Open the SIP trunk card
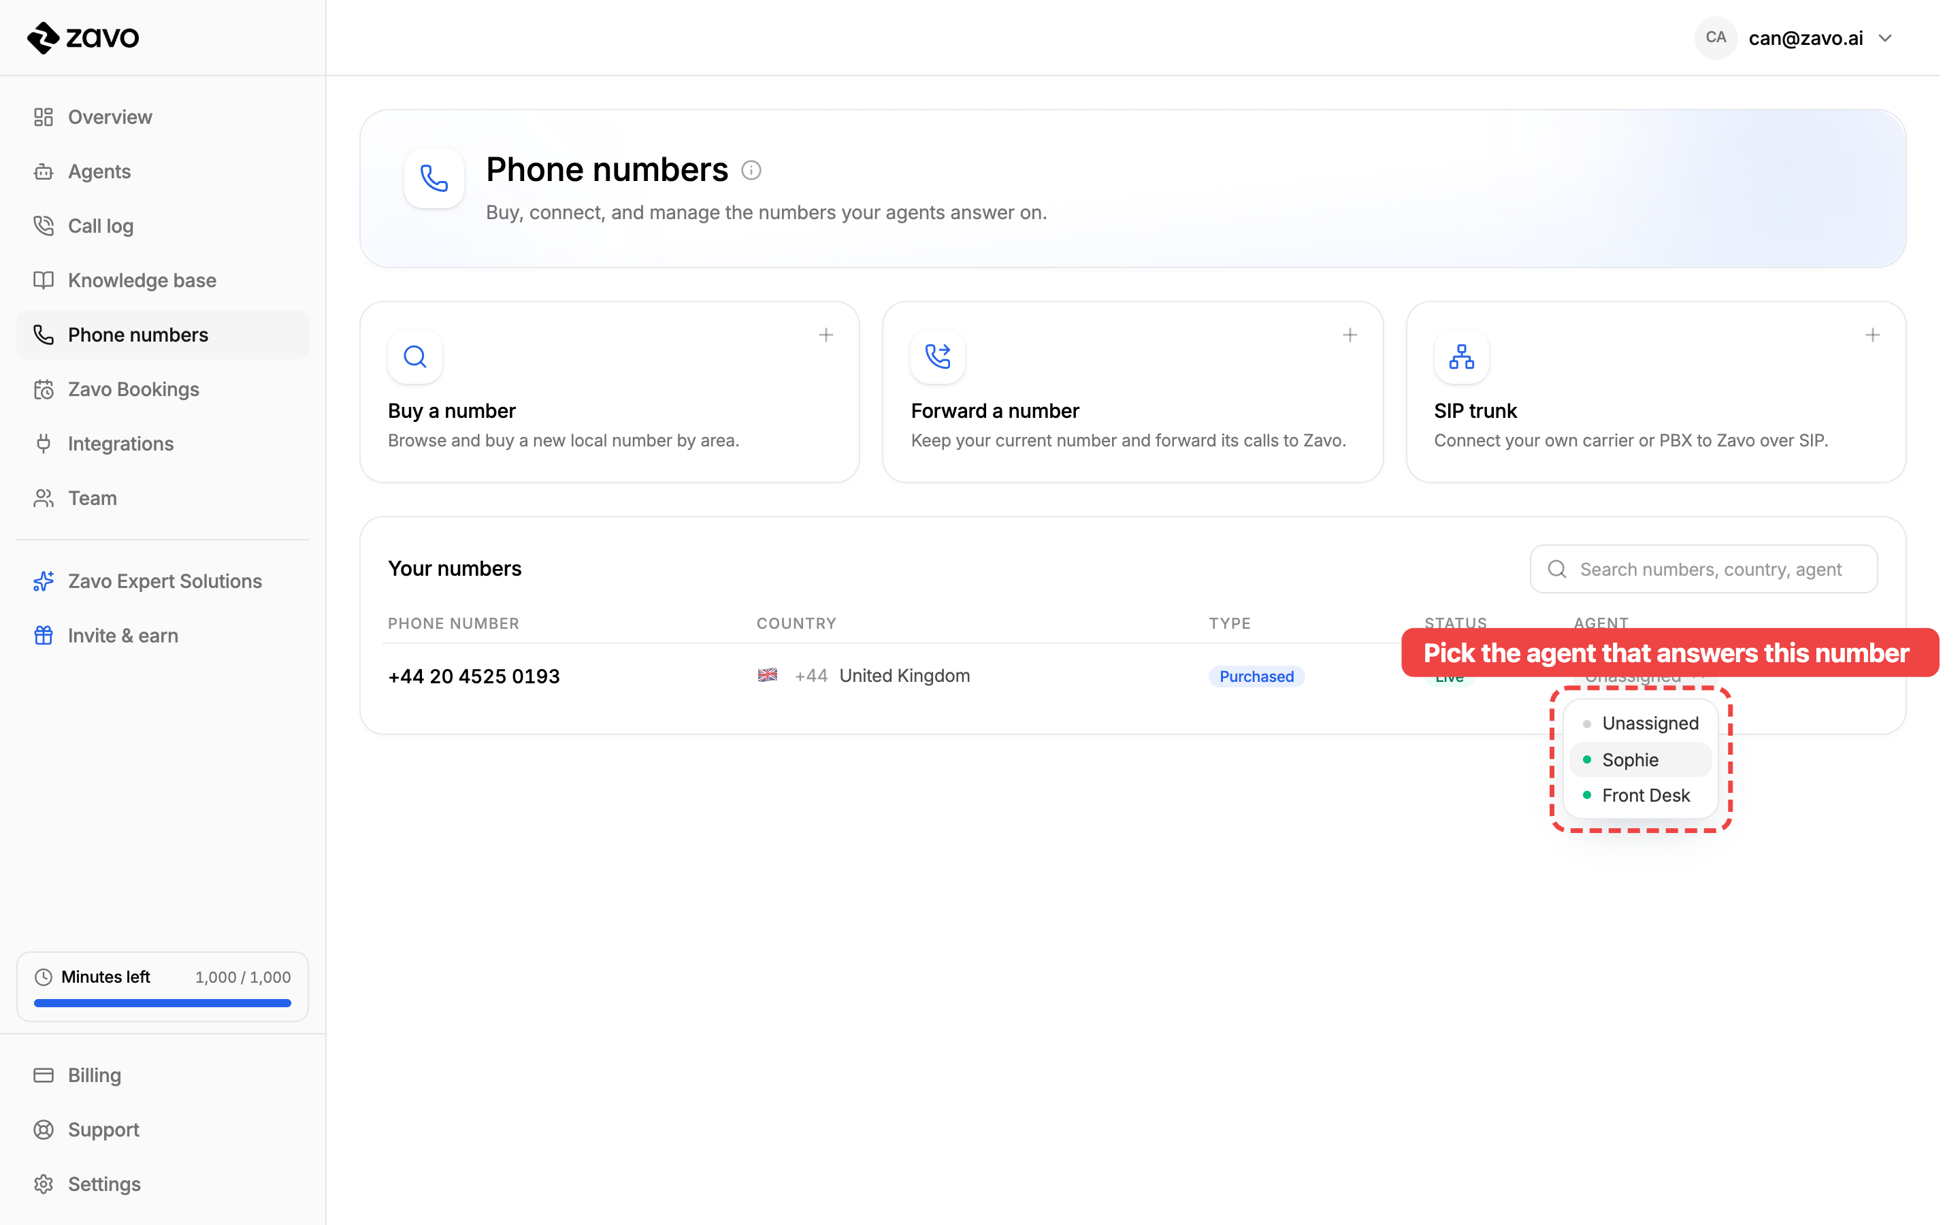This screenshot has width=1960, height=1225. click(x=1656, y=392)
